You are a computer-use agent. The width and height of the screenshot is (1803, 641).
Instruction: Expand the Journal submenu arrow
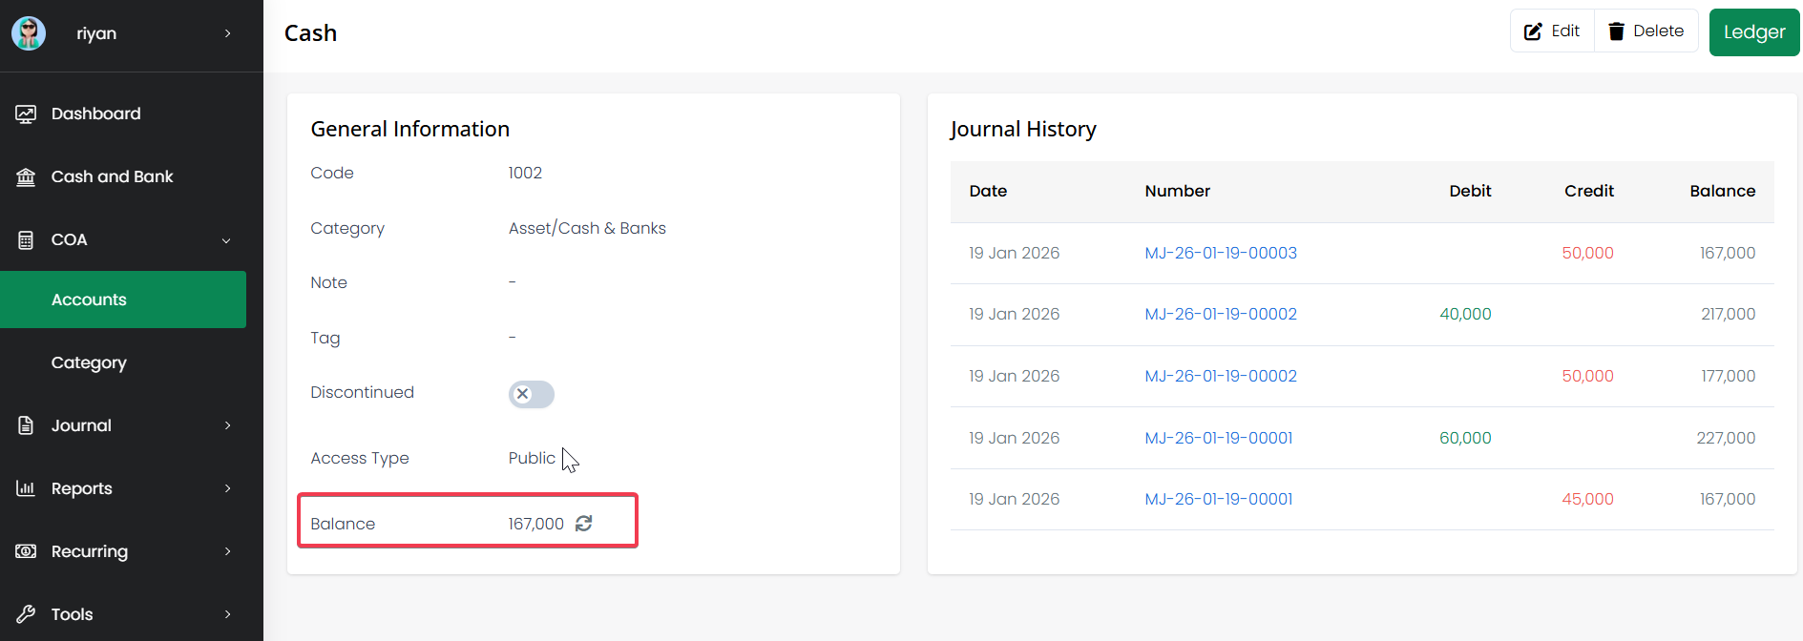pos(227,425)
